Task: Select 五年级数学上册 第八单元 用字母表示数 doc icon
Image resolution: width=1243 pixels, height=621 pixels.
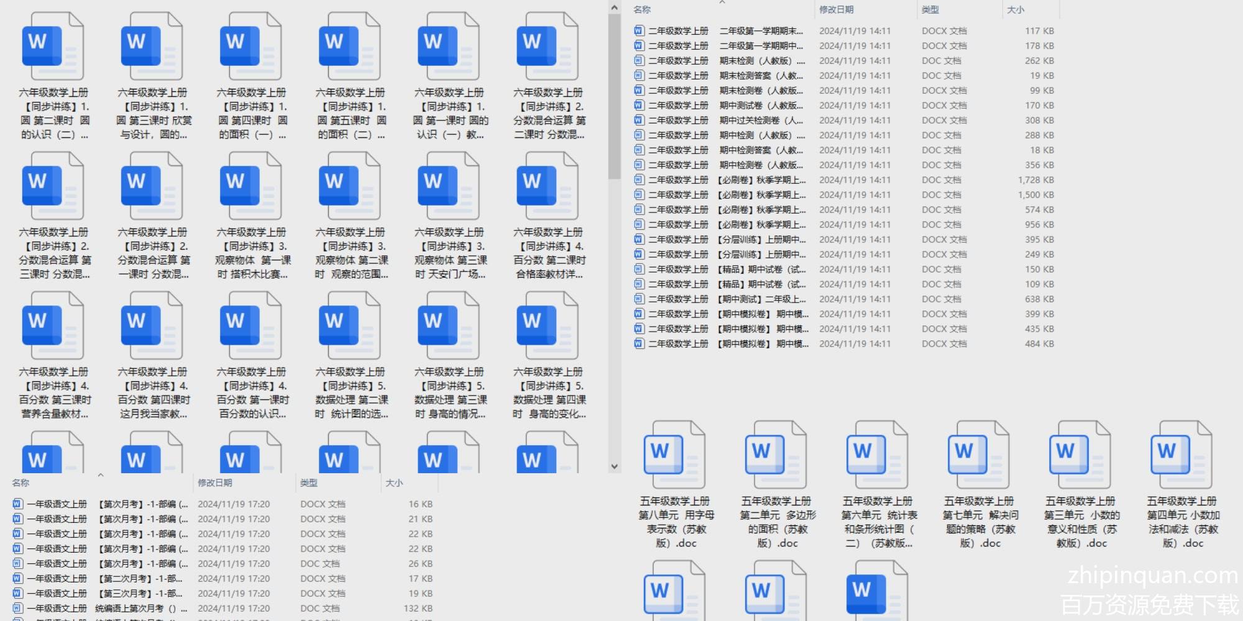Action: 674,455
